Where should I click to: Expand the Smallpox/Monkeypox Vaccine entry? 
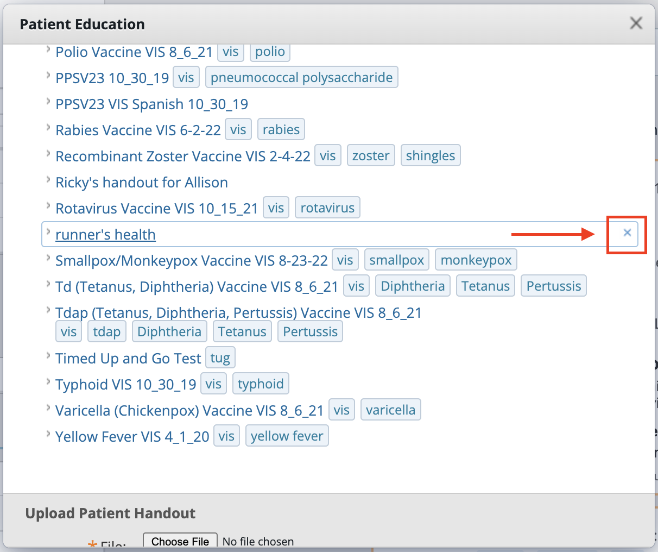coord(48,258)
